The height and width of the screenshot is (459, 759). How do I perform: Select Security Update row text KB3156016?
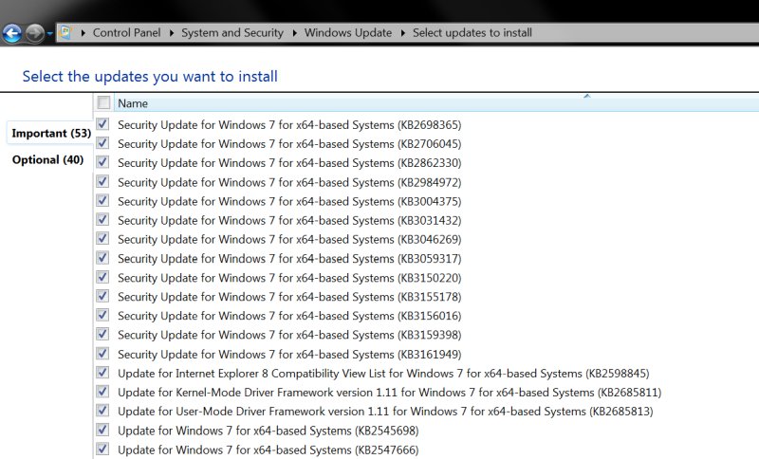[289, 316]
